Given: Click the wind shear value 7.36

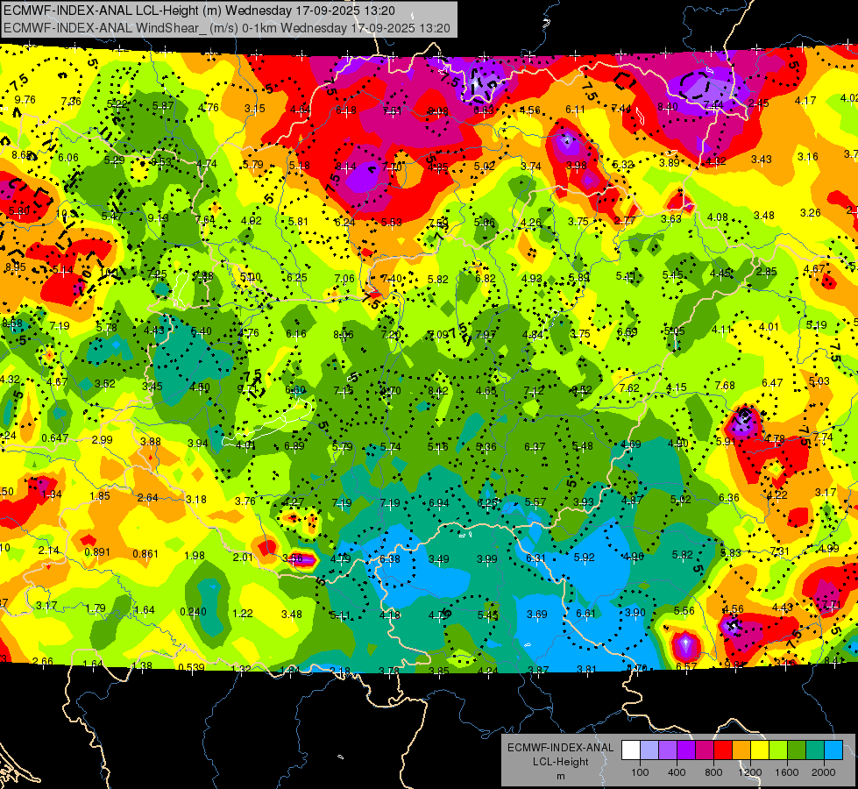Looking at the screenshot, I should coord(71,102).
